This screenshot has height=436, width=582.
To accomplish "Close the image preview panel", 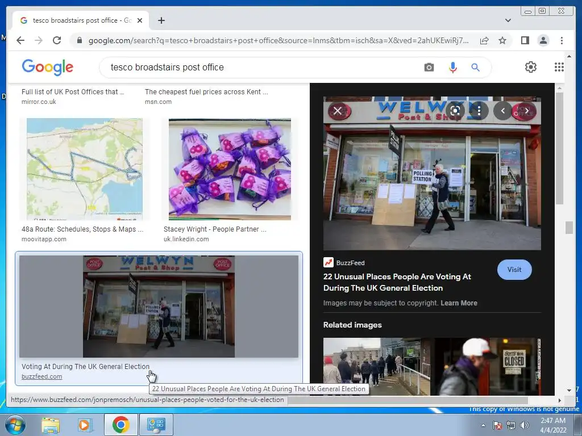I will 337,111.
